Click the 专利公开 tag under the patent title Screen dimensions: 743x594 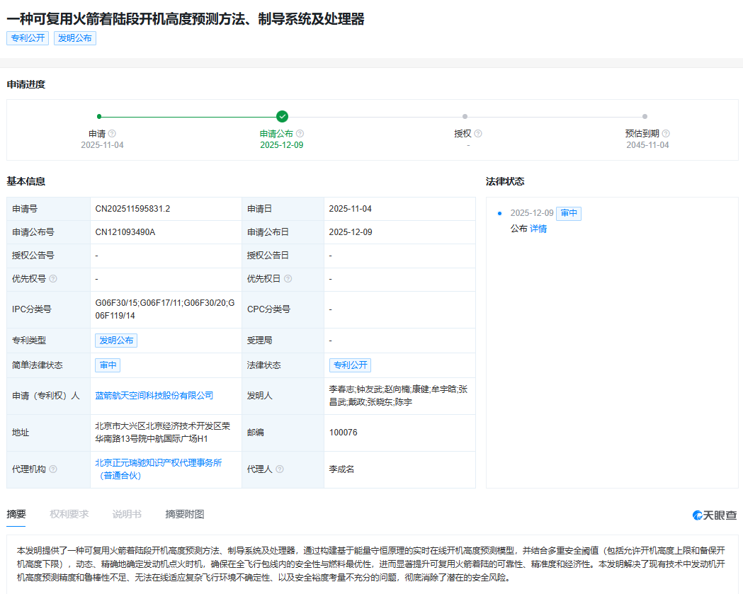coord(27,38)
